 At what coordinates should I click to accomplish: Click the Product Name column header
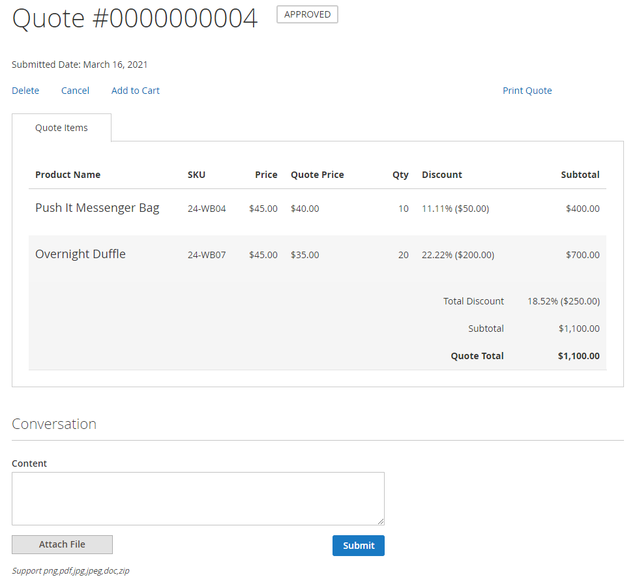[68, 175]
